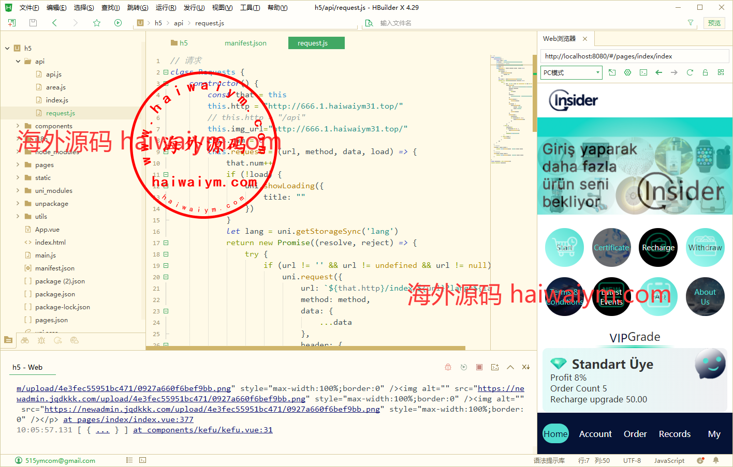Switch to the manifest.json editor tab

[x=245, y=43]
